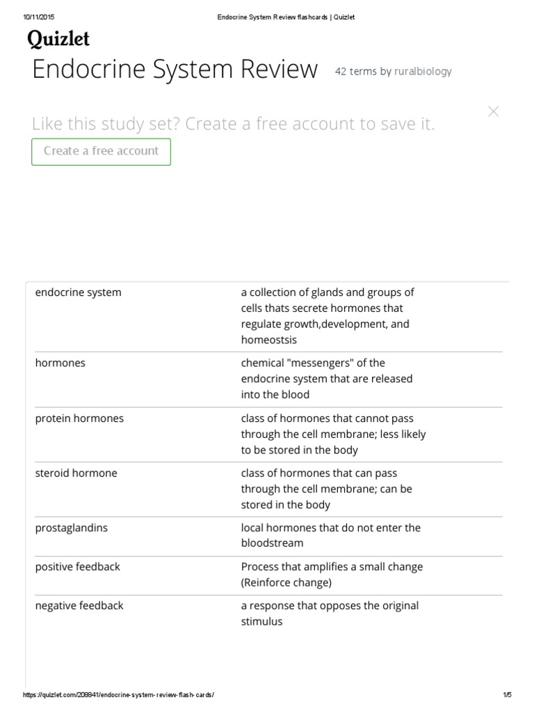
Task: Click the 'protein hormones' term
Action: tap(79, 418)
